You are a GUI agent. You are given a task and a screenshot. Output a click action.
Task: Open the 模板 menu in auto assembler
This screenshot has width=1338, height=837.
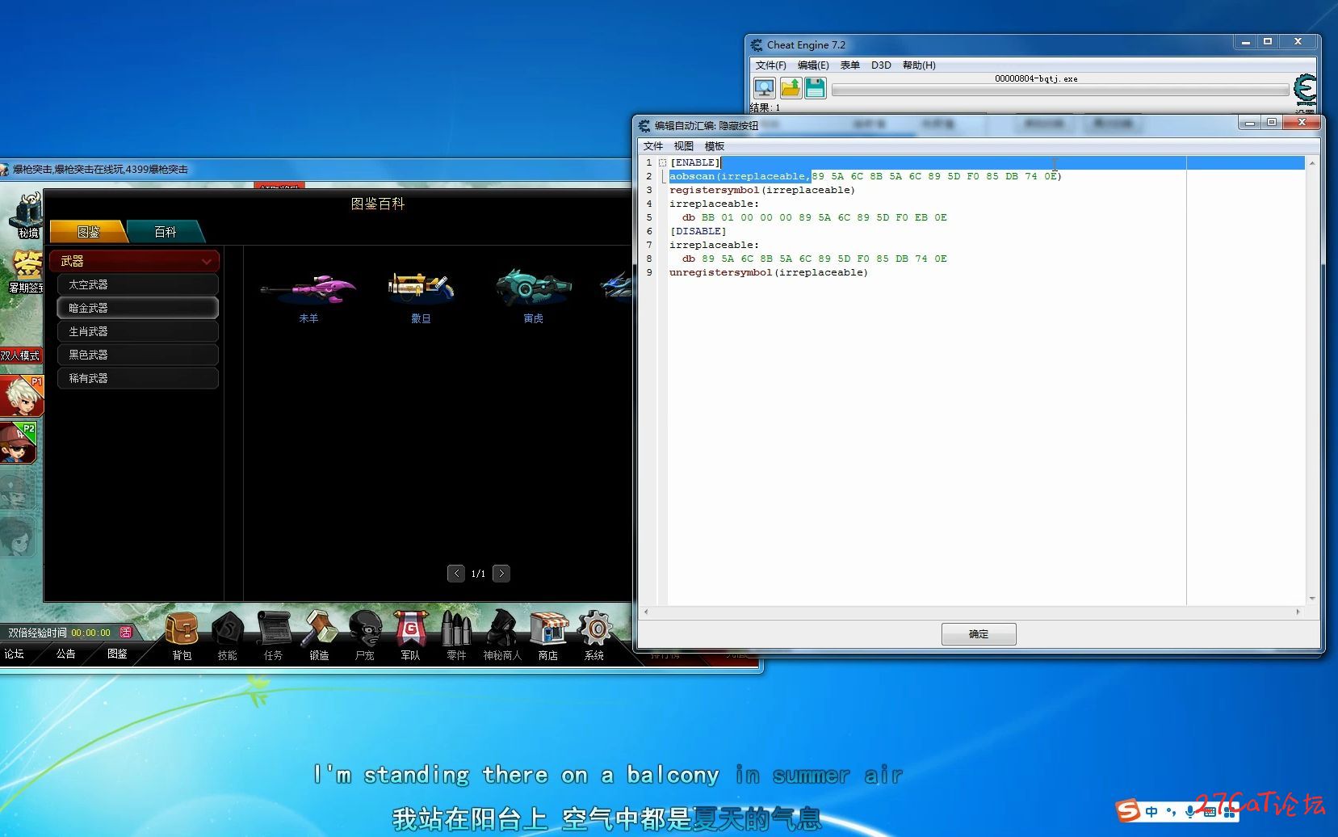[x=715, y=146]
